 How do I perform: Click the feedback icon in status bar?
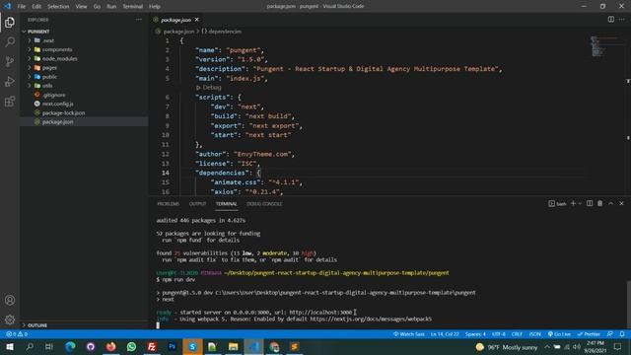610,334
